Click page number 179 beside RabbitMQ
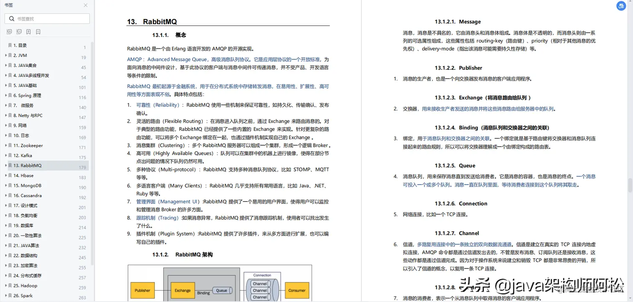The height and width of the screenshot is (302, 633). point(82,168)
